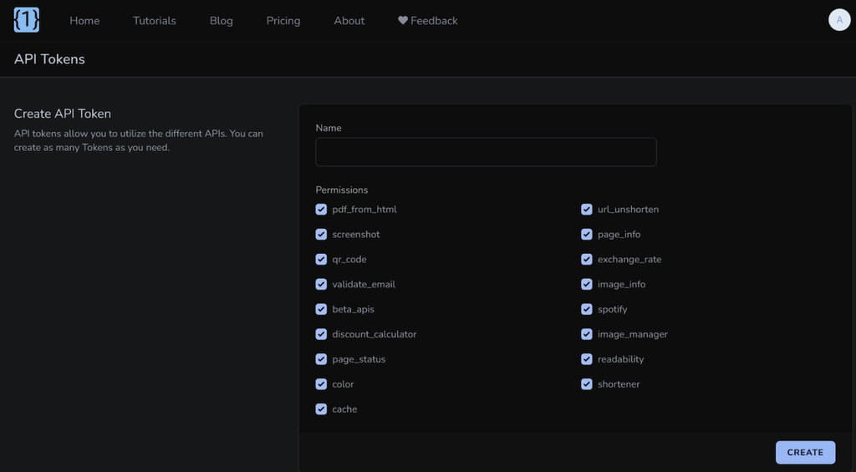
Task: Uncheck the pdf_from_html permission
Action: coord(321,210)
